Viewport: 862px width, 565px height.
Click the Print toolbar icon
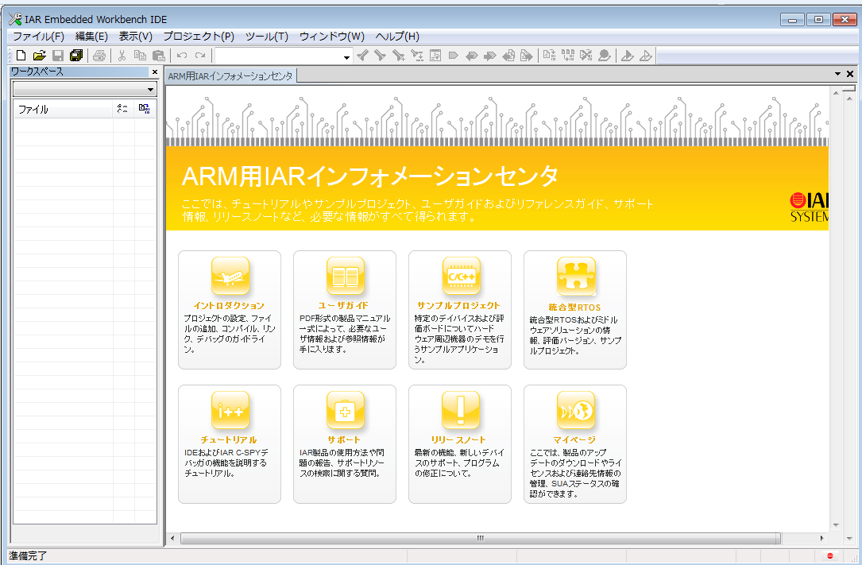100,55
